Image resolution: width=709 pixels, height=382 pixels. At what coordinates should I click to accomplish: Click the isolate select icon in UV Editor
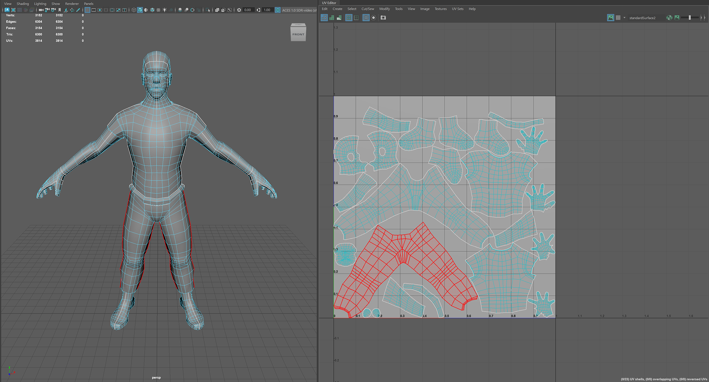coord(373,18)
